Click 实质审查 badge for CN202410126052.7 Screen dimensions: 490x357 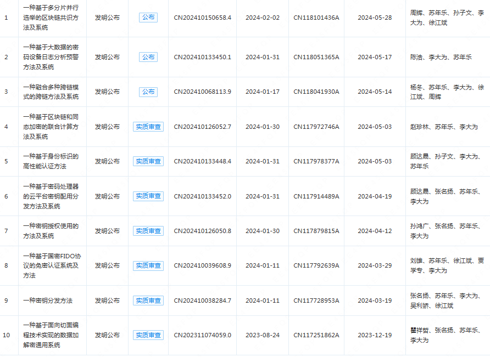(148, 127)
